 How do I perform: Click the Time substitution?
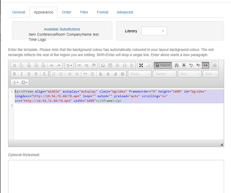point(33,40)
